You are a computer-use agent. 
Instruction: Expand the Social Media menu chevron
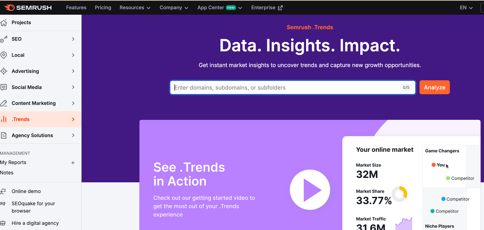(73, 87)
